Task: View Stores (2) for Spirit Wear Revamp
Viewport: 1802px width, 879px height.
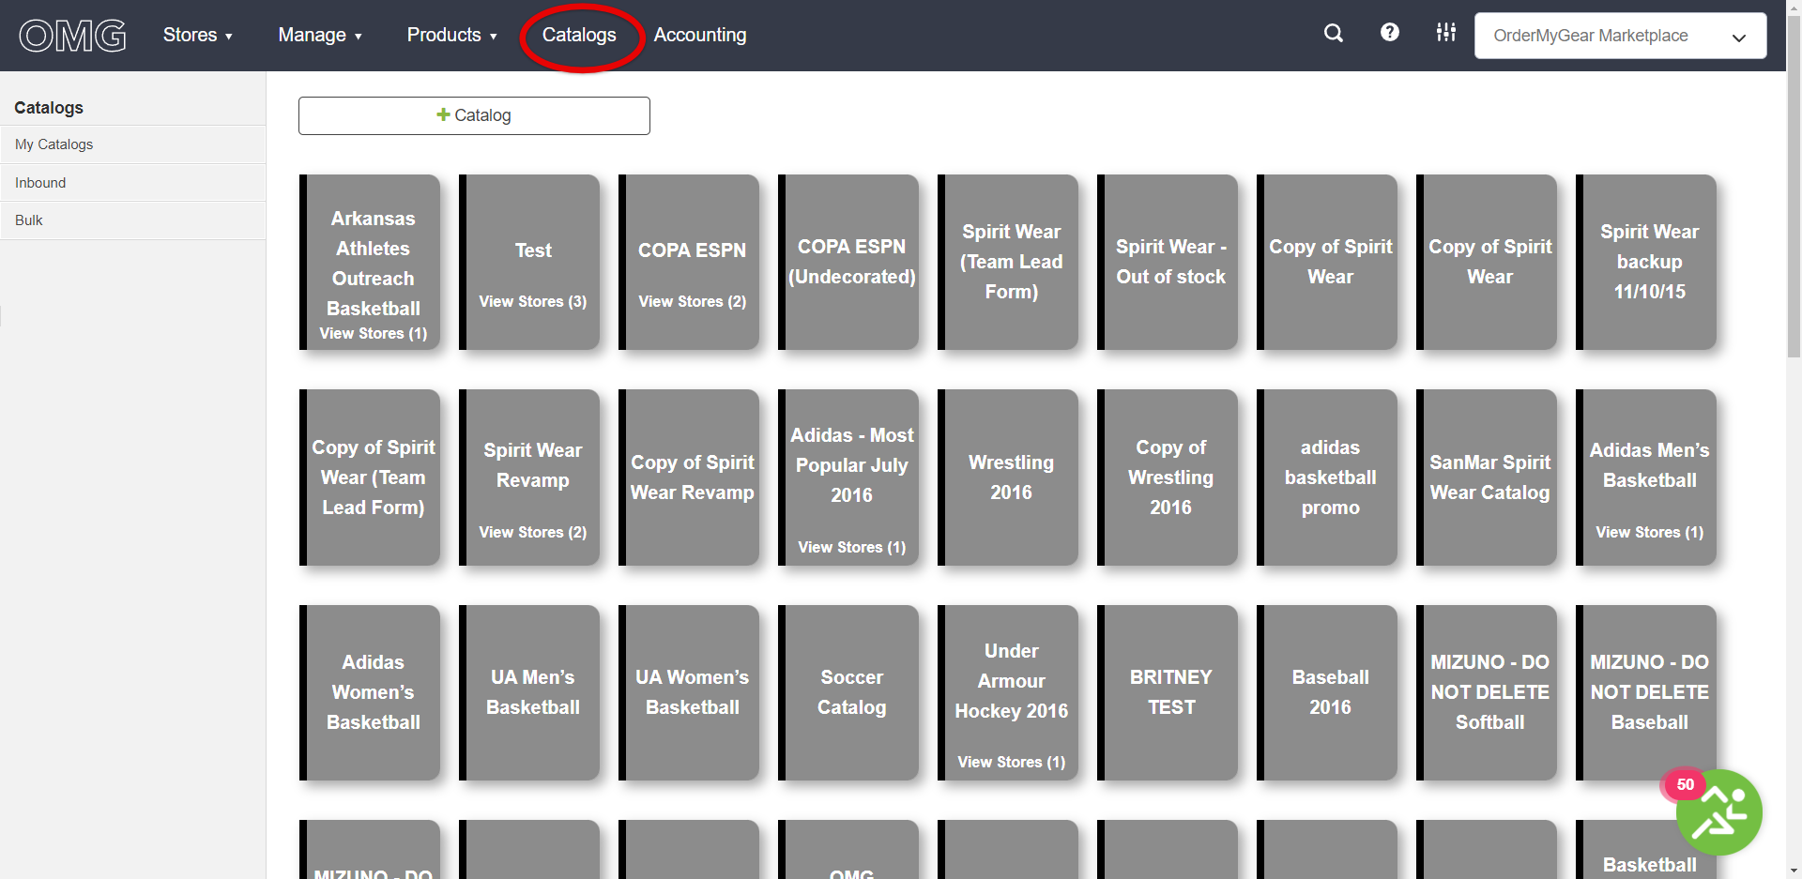Action: 533,532
